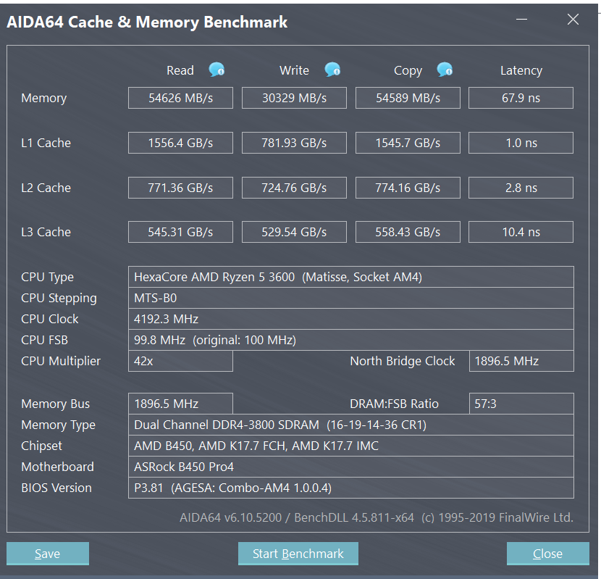
Task: Click the Write column header label
Action: click(294, 70)
